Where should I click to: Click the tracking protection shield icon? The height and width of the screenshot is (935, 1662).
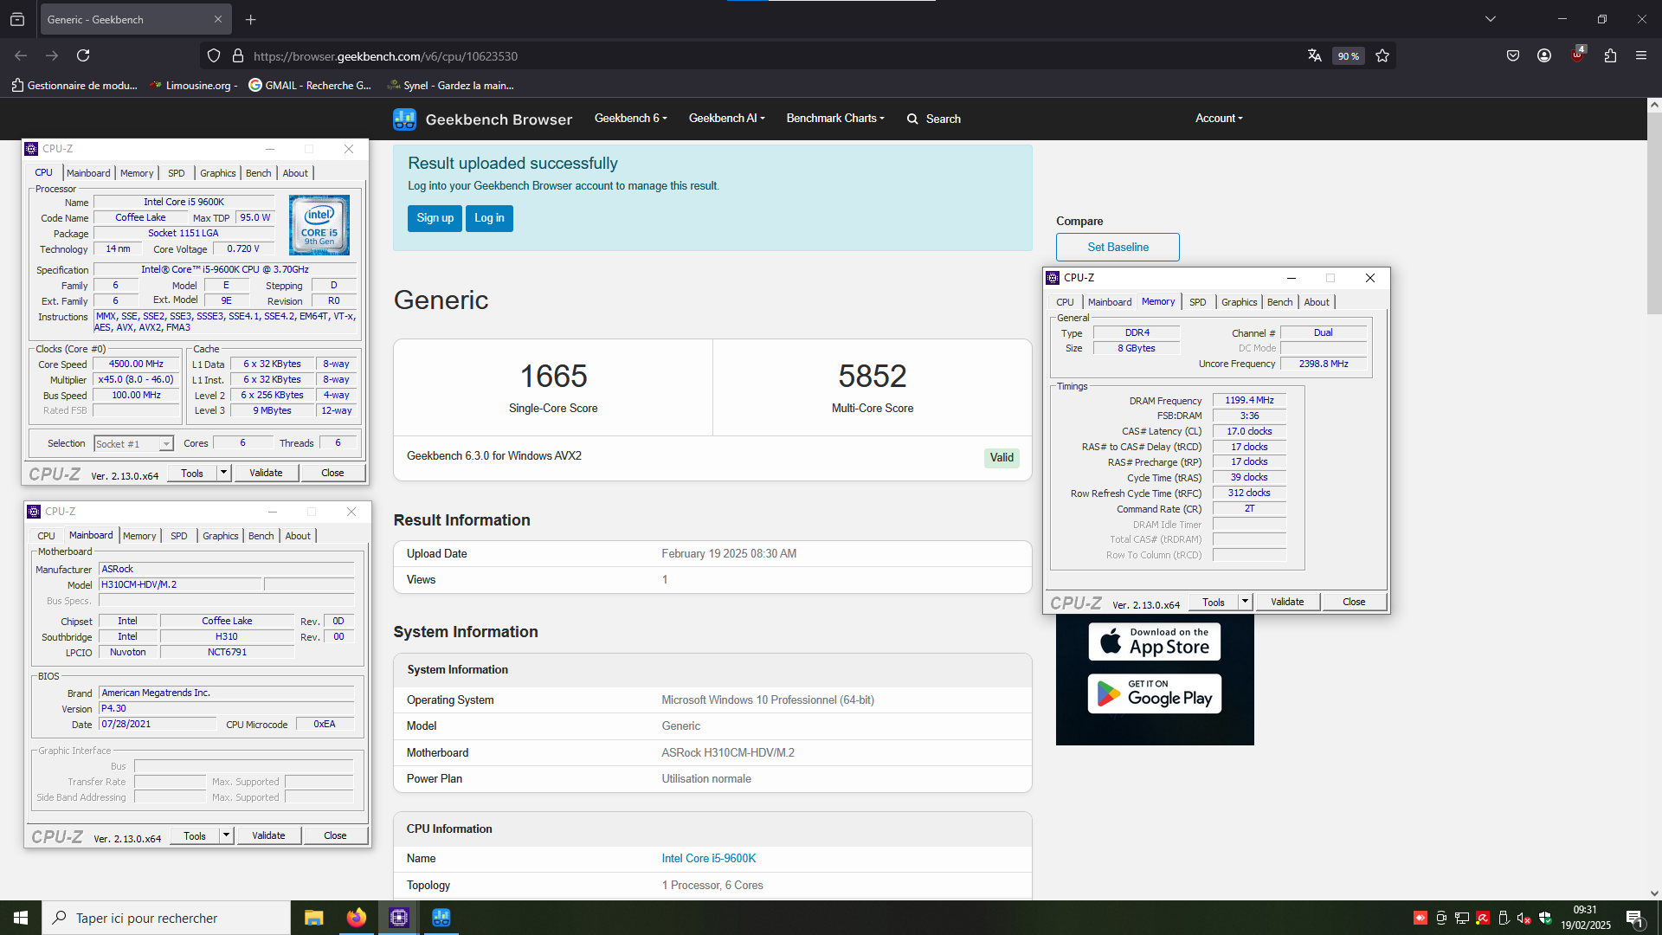pos(214,55)
